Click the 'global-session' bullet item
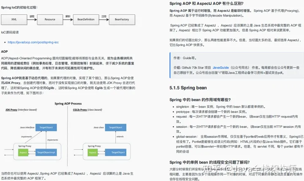The width and height of the screenshot is (304, 181). click(240, 144)
